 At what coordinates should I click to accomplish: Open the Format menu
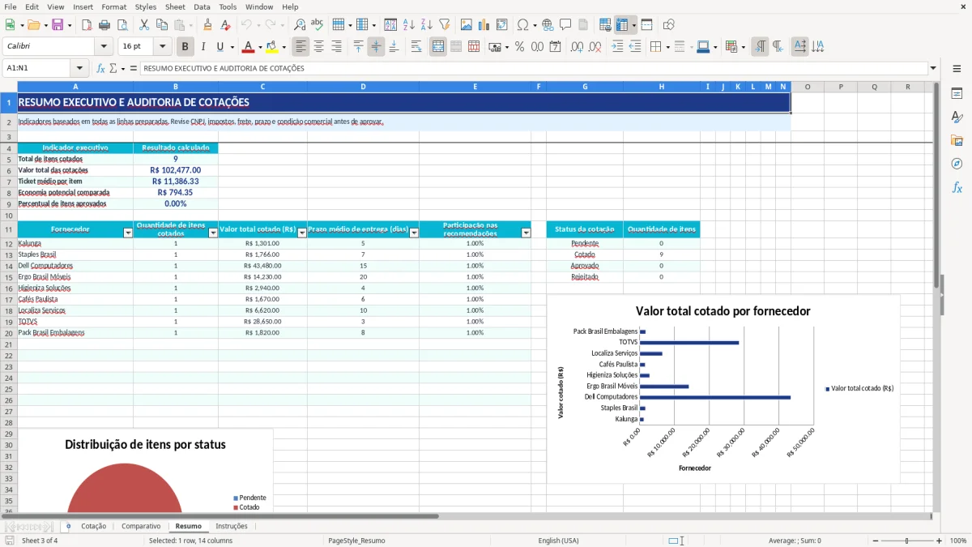tap(114, 6)
